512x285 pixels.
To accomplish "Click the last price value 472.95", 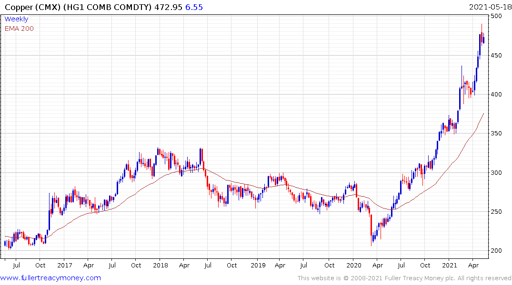I will click(168, 7).
